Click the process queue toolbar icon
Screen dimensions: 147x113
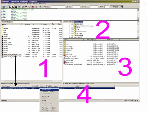click(x=26, y=7)
